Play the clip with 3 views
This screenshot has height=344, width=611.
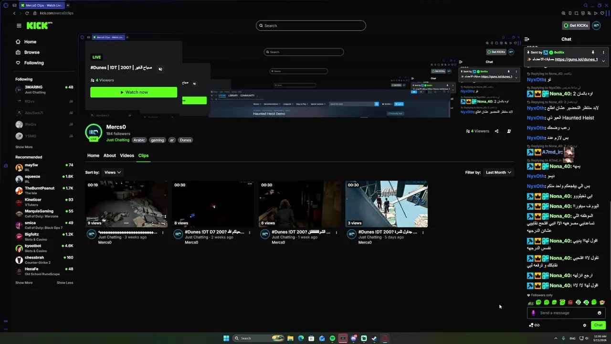386,204
